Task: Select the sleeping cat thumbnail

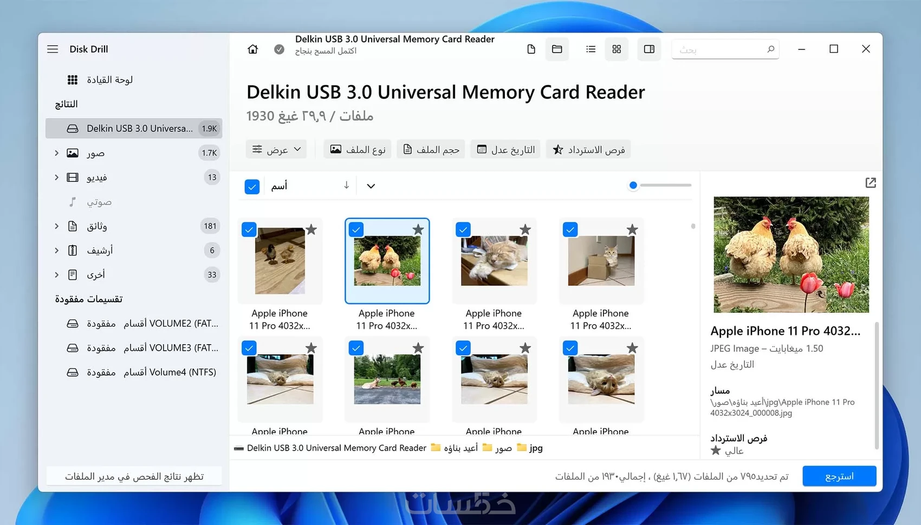Action: [x=494, y=261]
